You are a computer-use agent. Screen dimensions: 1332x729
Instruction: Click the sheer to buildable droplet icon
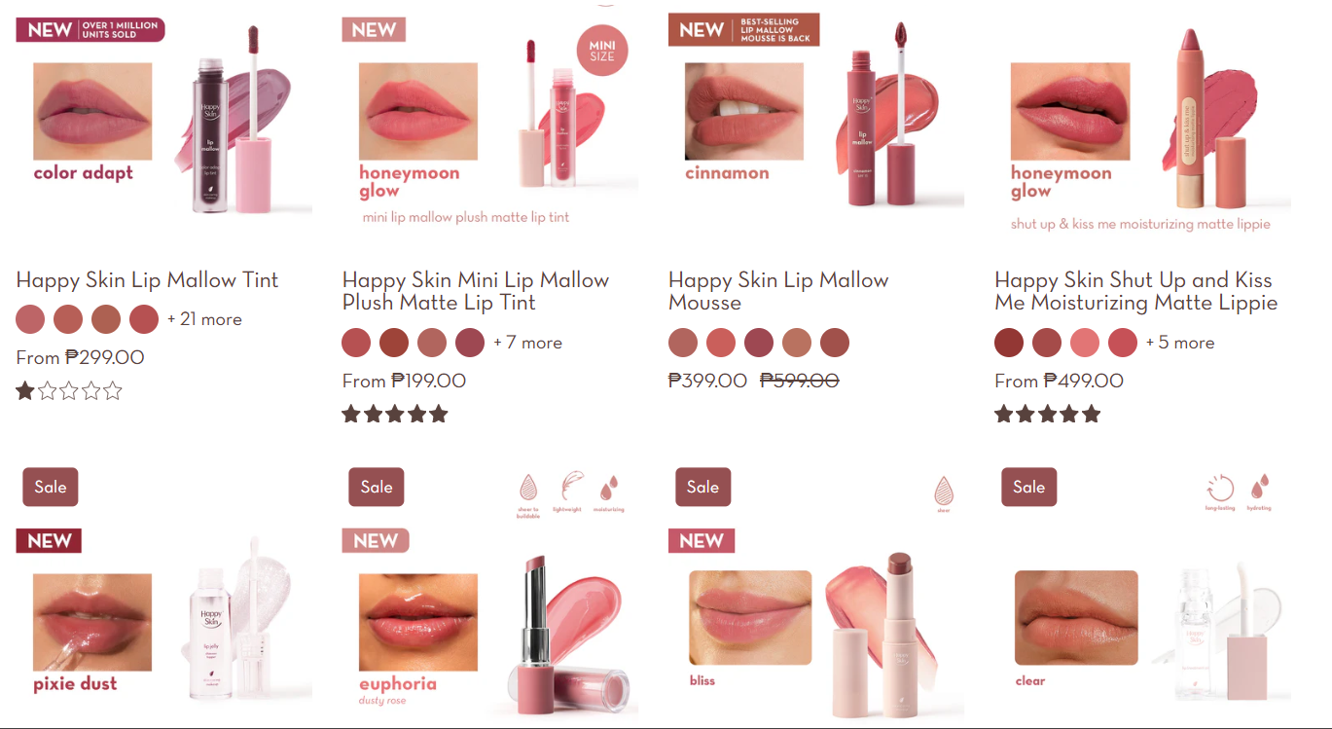pyautogui.click(x=528, y=487)
